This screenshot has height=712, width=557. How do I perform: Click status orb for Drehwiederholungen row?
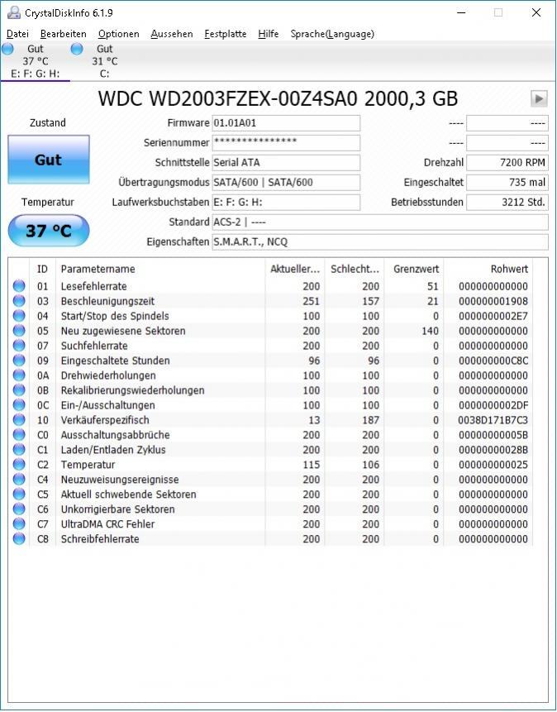coord(19,375)
